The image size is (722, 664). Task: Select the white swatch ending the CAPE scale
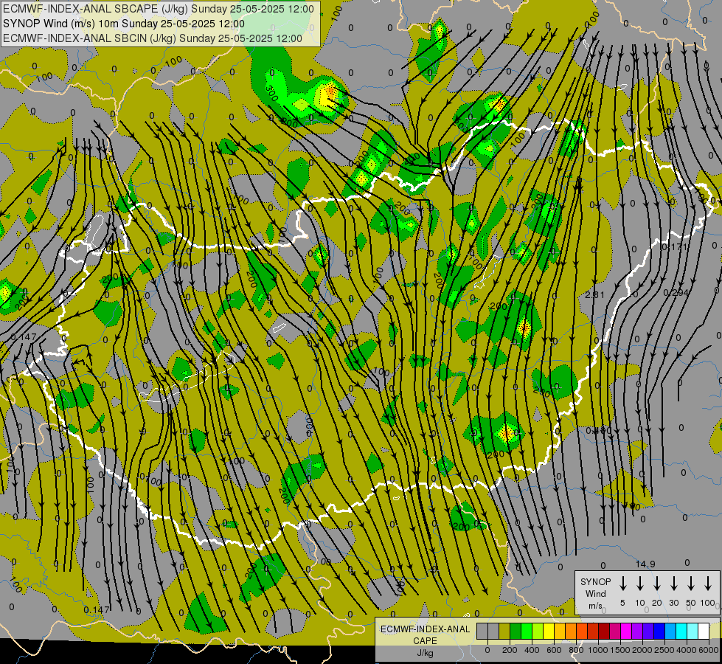click(x=704, y=631)
